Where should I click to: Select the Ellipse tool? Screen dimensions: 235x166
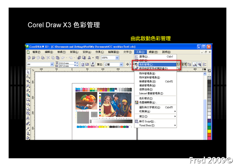pos(28,104)
